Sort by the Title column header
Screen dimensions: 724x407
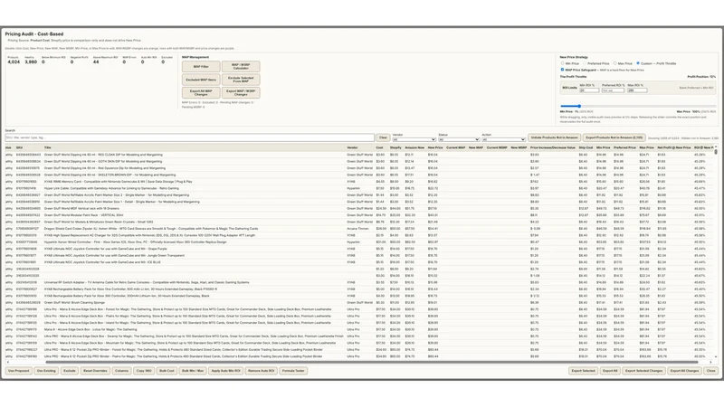point(48,147)
